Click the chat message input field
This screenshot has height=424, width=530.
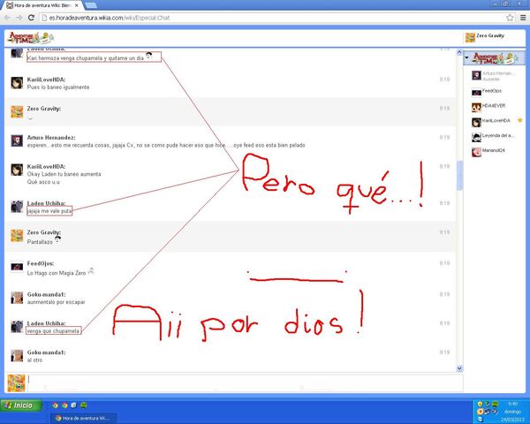point(245,382)
